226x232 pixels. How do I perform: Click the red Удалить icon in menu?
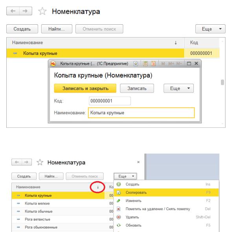tap(119, 217)
